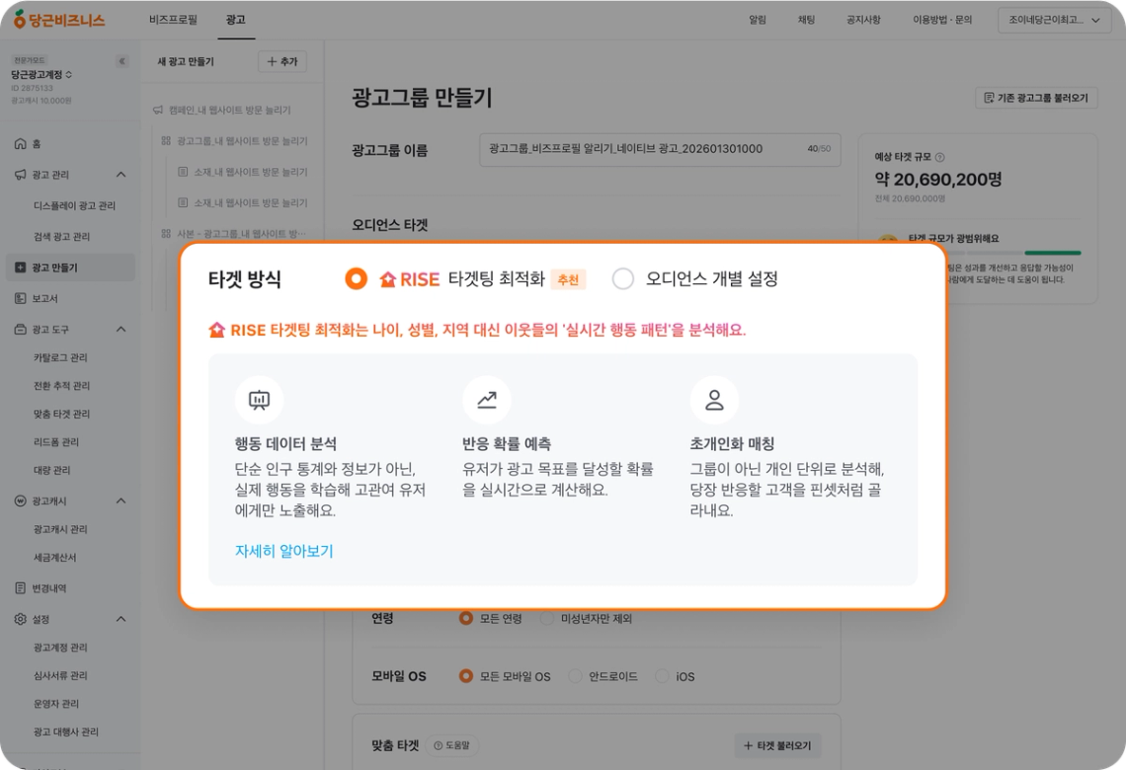Viewport: 1126px width, 770px height.
Task: Select RISE 타겟팅 최적화 radio button
Action: [x=356, y=278]
